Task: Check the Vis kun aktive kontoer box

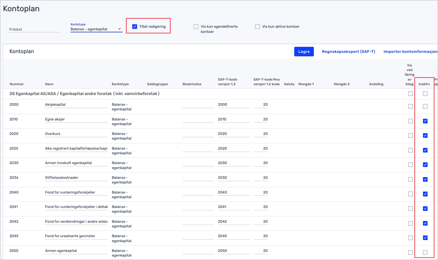Action: pyautogui.click(x=257, y=27)
